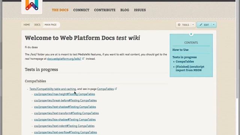The image size is (240, 135).
Task: Click the HOME breadcrumb
Action: [x=27, y=25]
